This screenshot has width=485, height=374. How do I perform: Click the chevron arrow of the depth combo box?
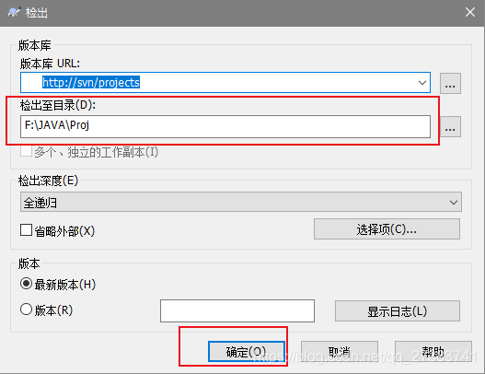454,202
